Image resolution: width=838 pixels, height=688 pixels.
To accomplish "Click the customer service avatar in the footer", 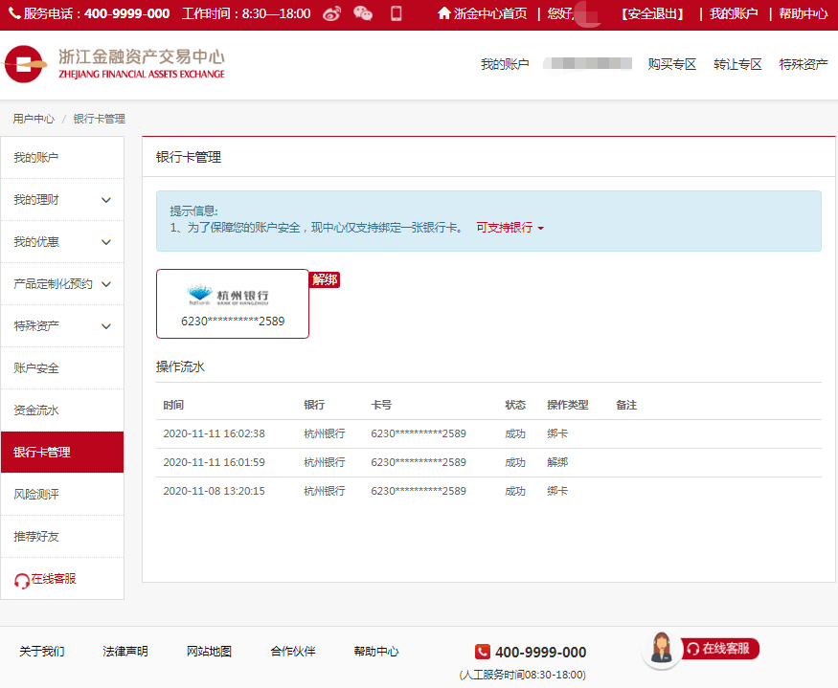I will [x=662, y=649].
